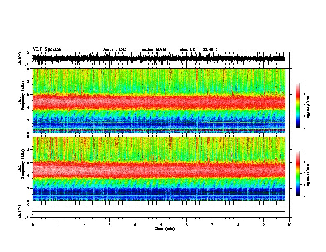Click the "-7" tick on ch.1 colorbar
326x252 pixels.
pyautogui.click(x=303, y=128)
